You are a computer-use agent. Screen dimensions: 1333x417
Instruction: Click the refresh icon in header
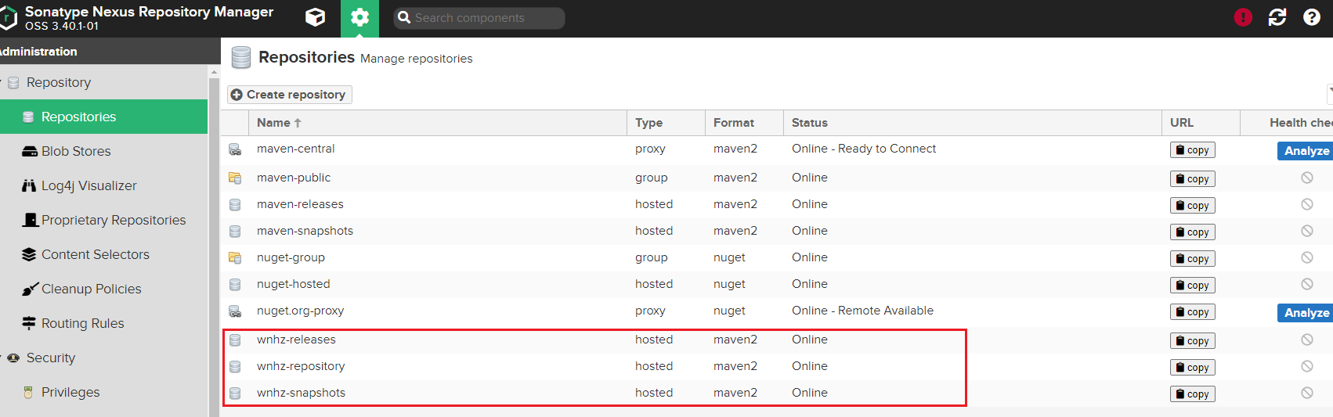tap(1277, 17)
